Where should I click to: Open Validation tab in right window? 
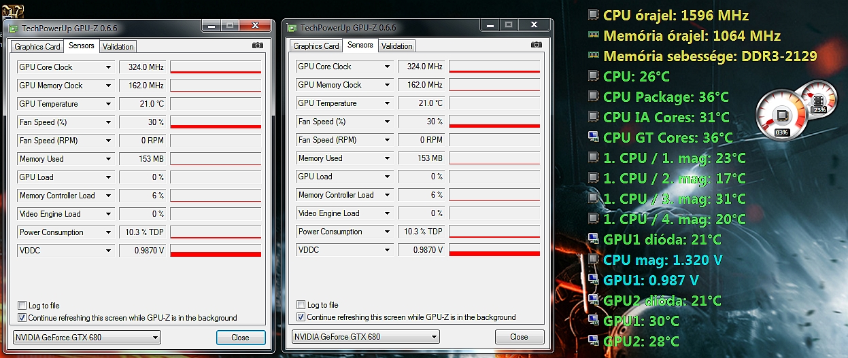coord(397,46)
